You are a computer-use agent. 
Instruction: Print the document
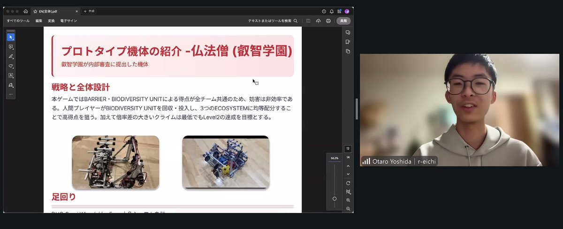pyautogui.click(x=328, y=21)
